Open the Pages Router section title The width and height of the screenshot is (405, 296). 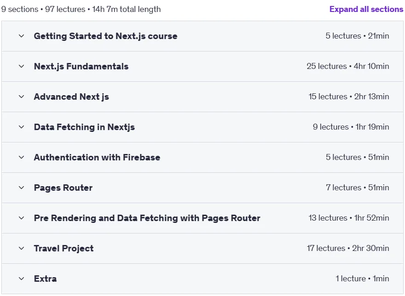(63, 188)
